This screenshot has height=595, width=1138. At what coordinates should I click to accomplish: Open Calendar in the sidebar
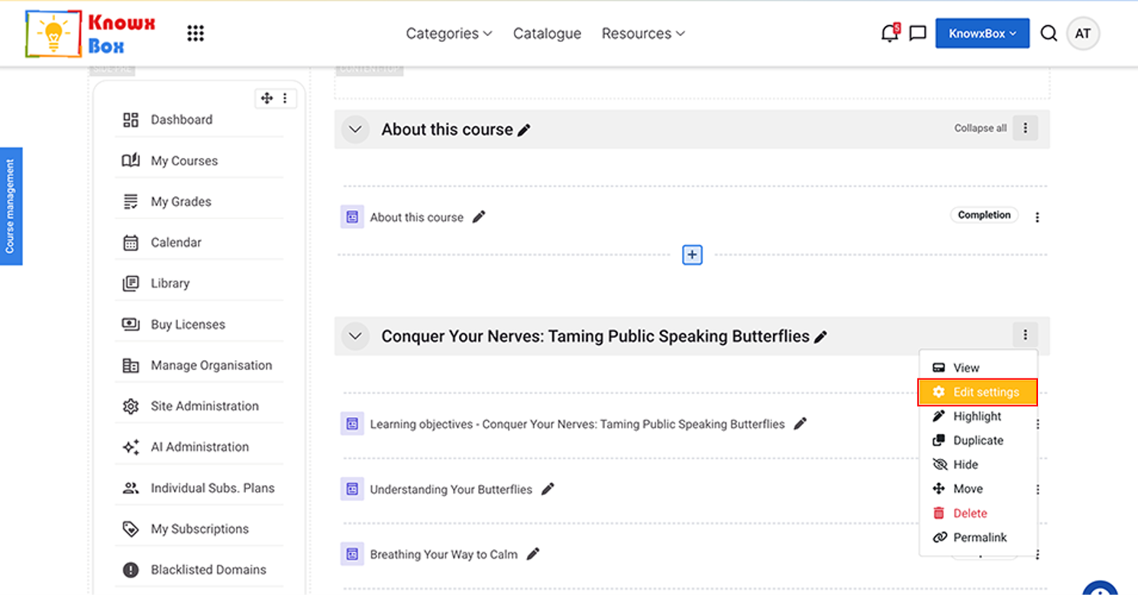[199, 243]
